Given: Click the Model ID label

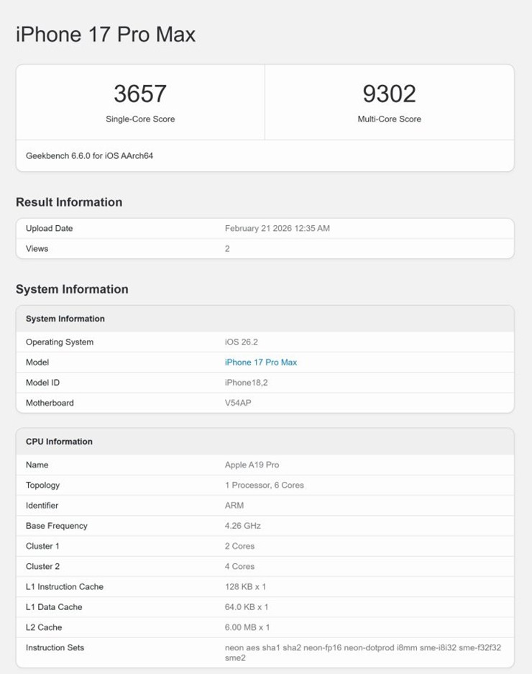Looking at the screenshot, I should [42, 383].
